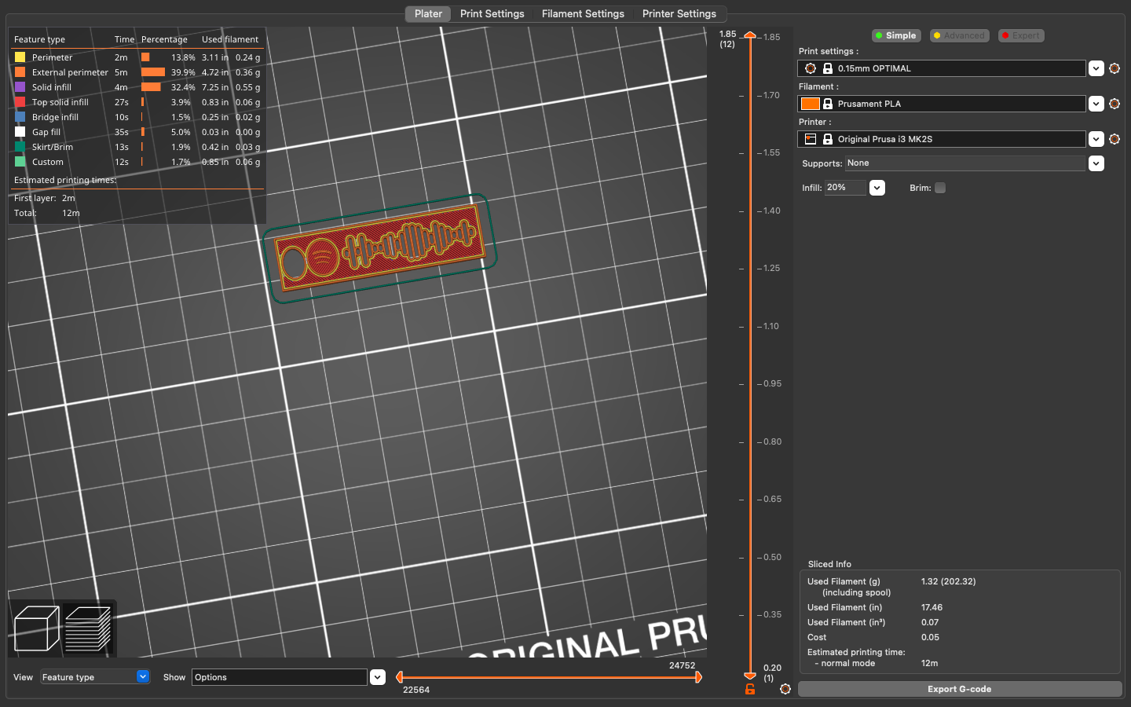Click the Export G-code button
The width and height of the screenshot is (1131, 707).
point(960,689)
